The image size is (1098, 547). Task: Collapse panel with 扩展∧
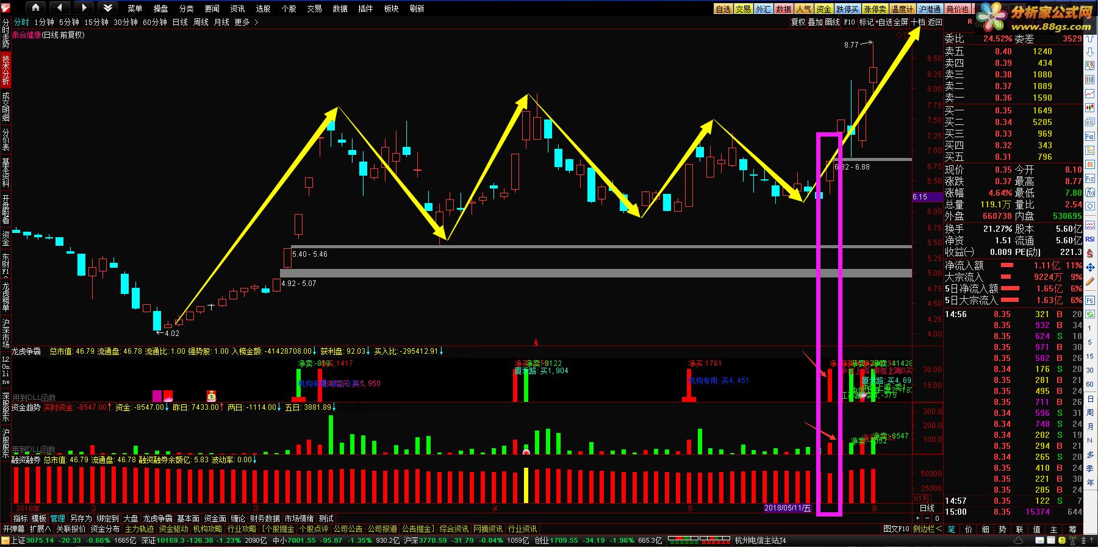pos(40,529)
